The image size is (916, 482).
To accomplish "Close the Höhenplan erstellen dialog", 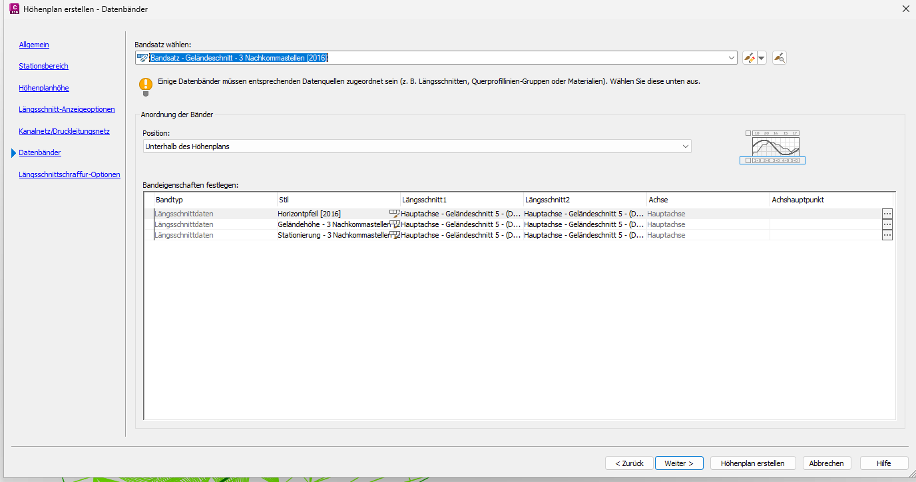I will point(905,9).
